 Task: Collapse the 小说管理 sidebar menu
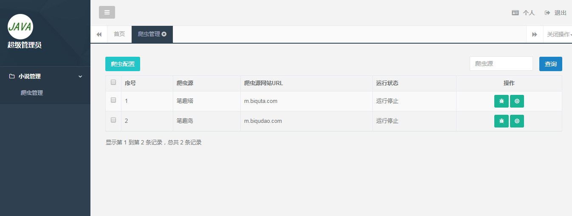click(x=45, y=76)
